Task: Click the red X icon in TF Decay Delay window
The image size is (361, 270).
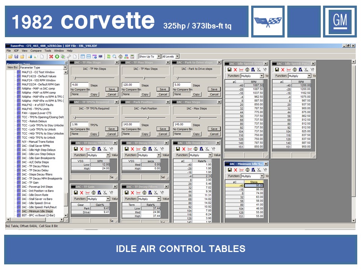Action: (132, 149)
